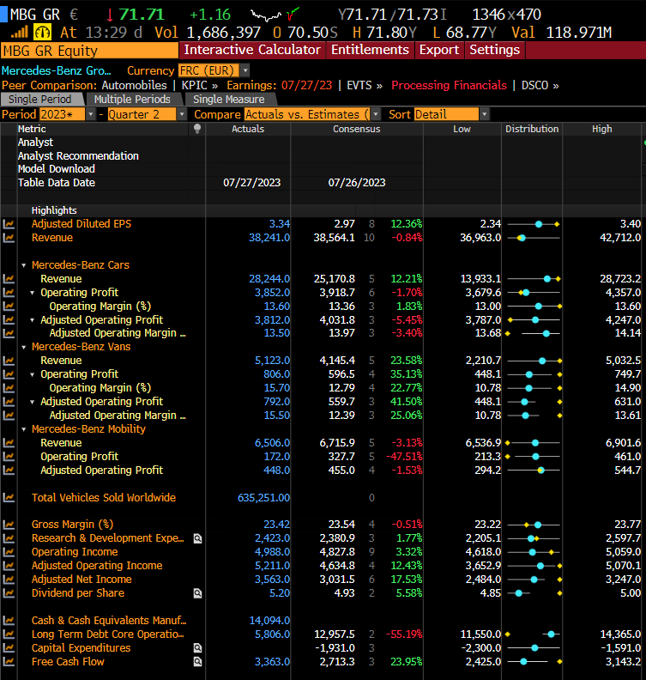The height and width of the screenshot is (680, 646).
Task: Click the yellow clock delay icon
Action: (x=42, y=33)
